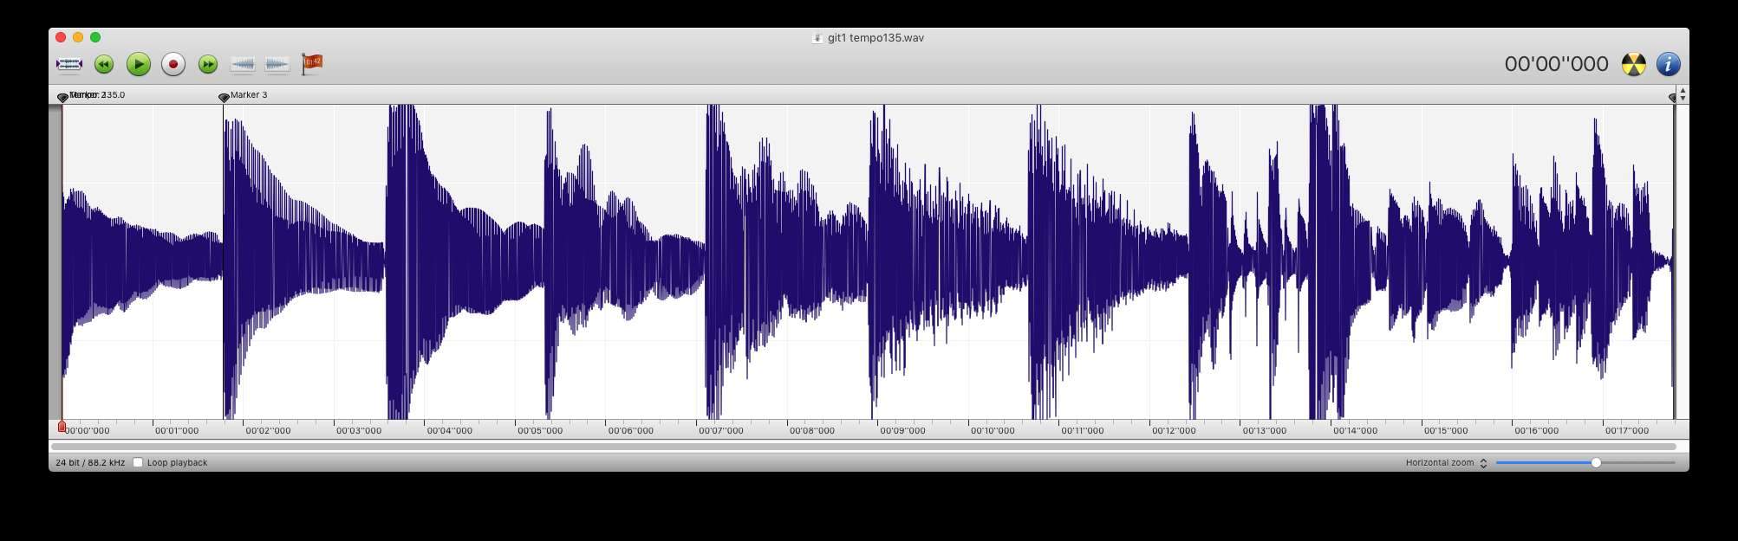Image resolution: width=1738 pixels, height=541 pixels.
Task: Click the marker lane stepper arrows
Action: (x=1683, y=93)
